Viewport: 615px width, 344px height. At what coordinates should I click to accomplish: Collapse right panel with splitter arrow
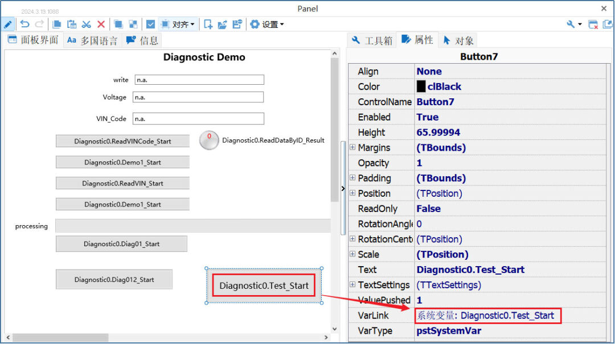coord(343,188)
